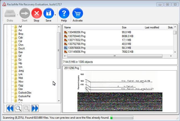Click the horizontal scrollbar thumb in file list

point(115,56)
